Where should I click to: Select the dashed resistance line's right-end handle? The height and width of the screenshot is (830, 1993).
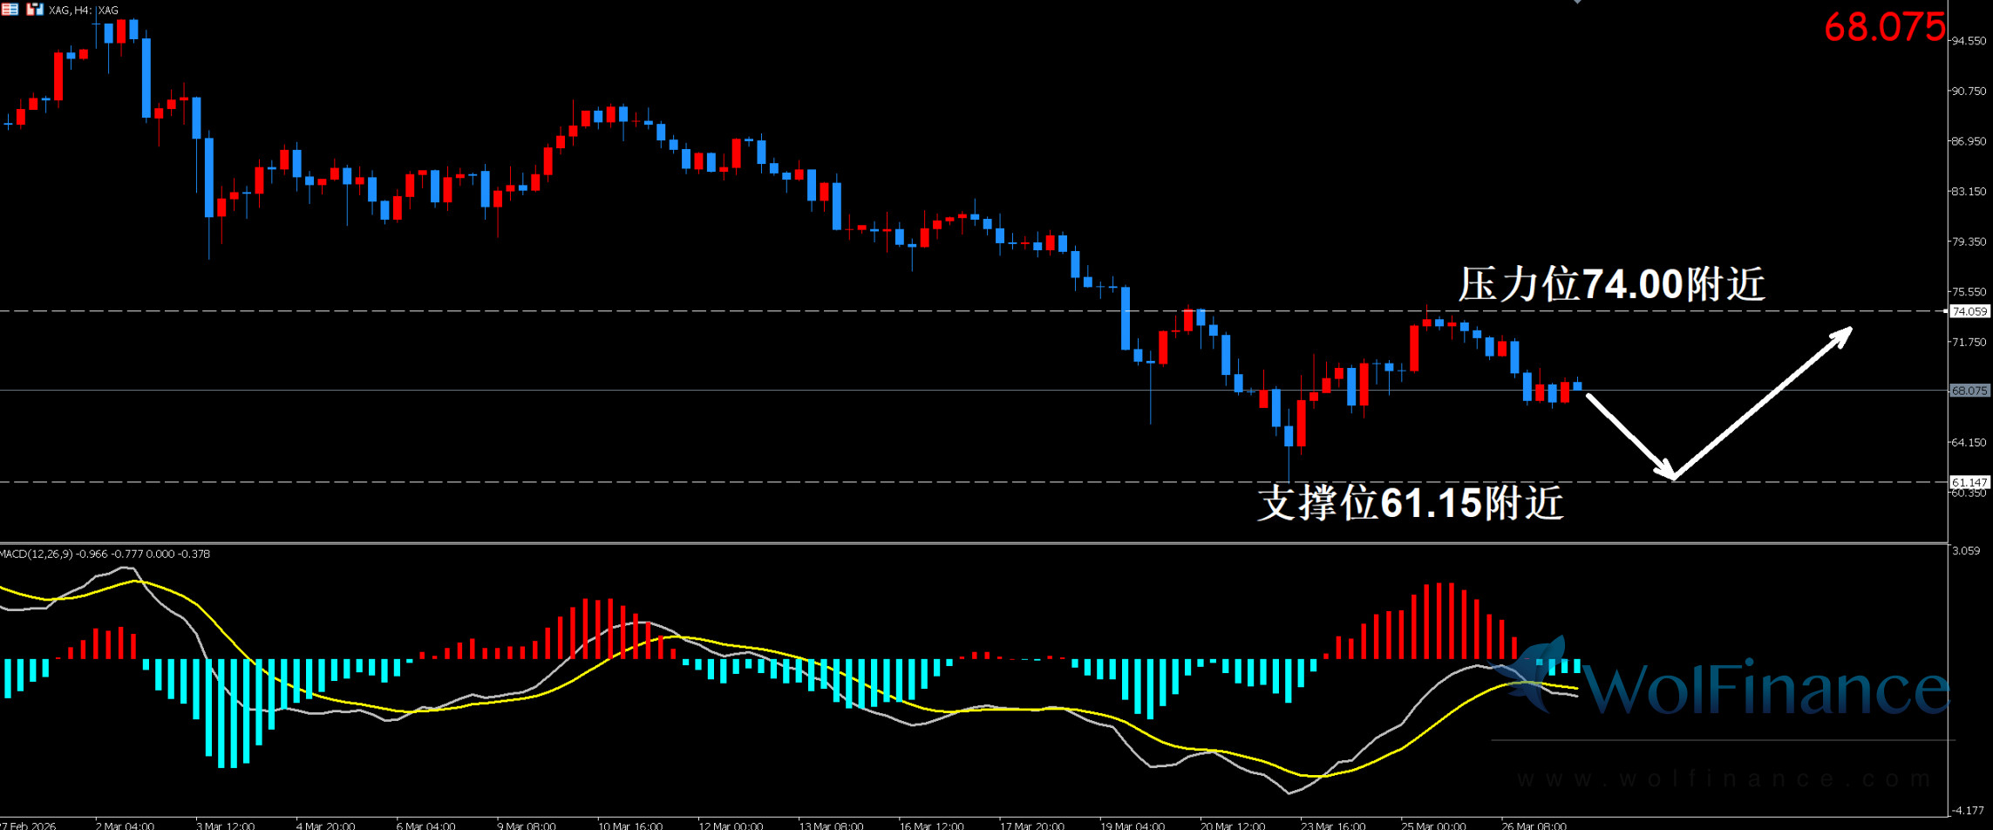(x=1945, y=311)
